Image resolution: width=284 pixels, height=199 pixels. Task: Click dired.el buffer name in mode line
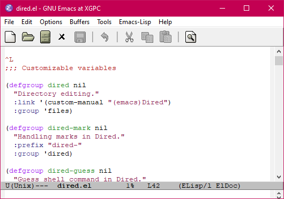pos(74,186)
